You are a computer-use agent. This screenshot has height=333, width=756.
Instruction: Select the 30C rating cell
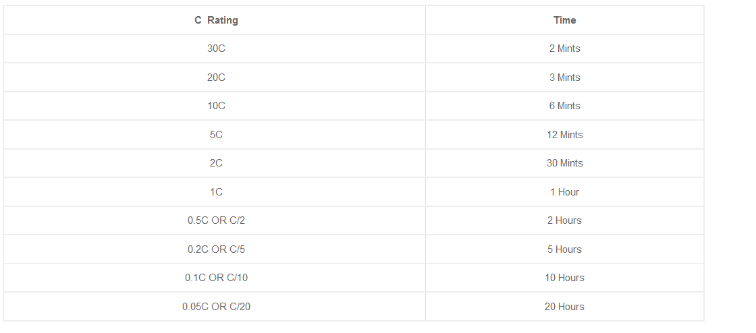216,49
